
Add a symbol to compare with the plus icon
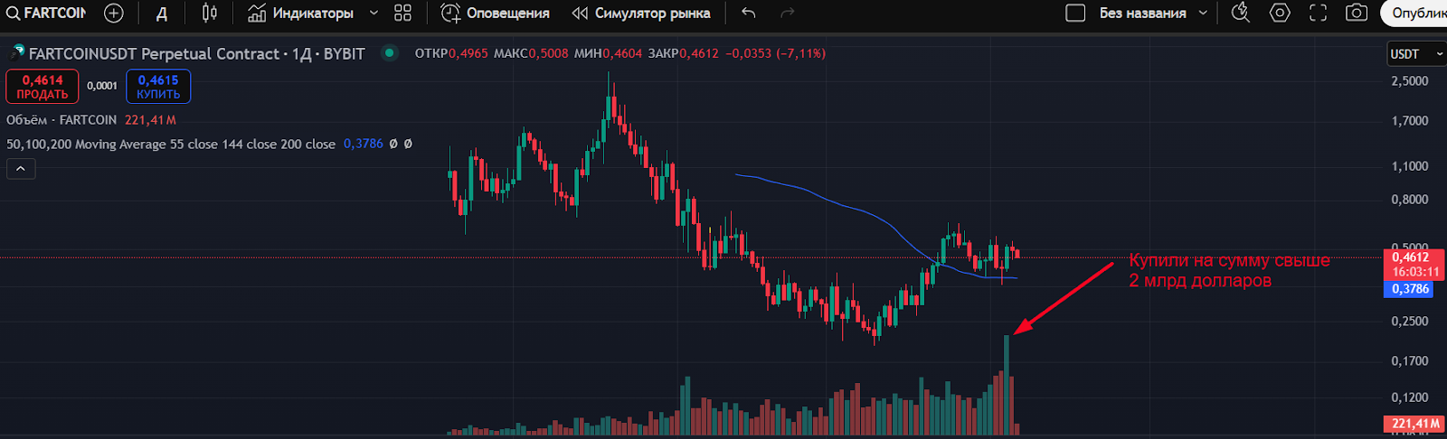point(113,14)
